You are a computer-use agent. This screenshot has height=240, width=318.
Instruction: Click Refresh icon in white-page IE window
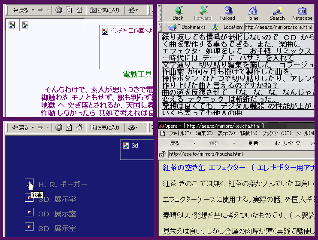tap(69, 9)
